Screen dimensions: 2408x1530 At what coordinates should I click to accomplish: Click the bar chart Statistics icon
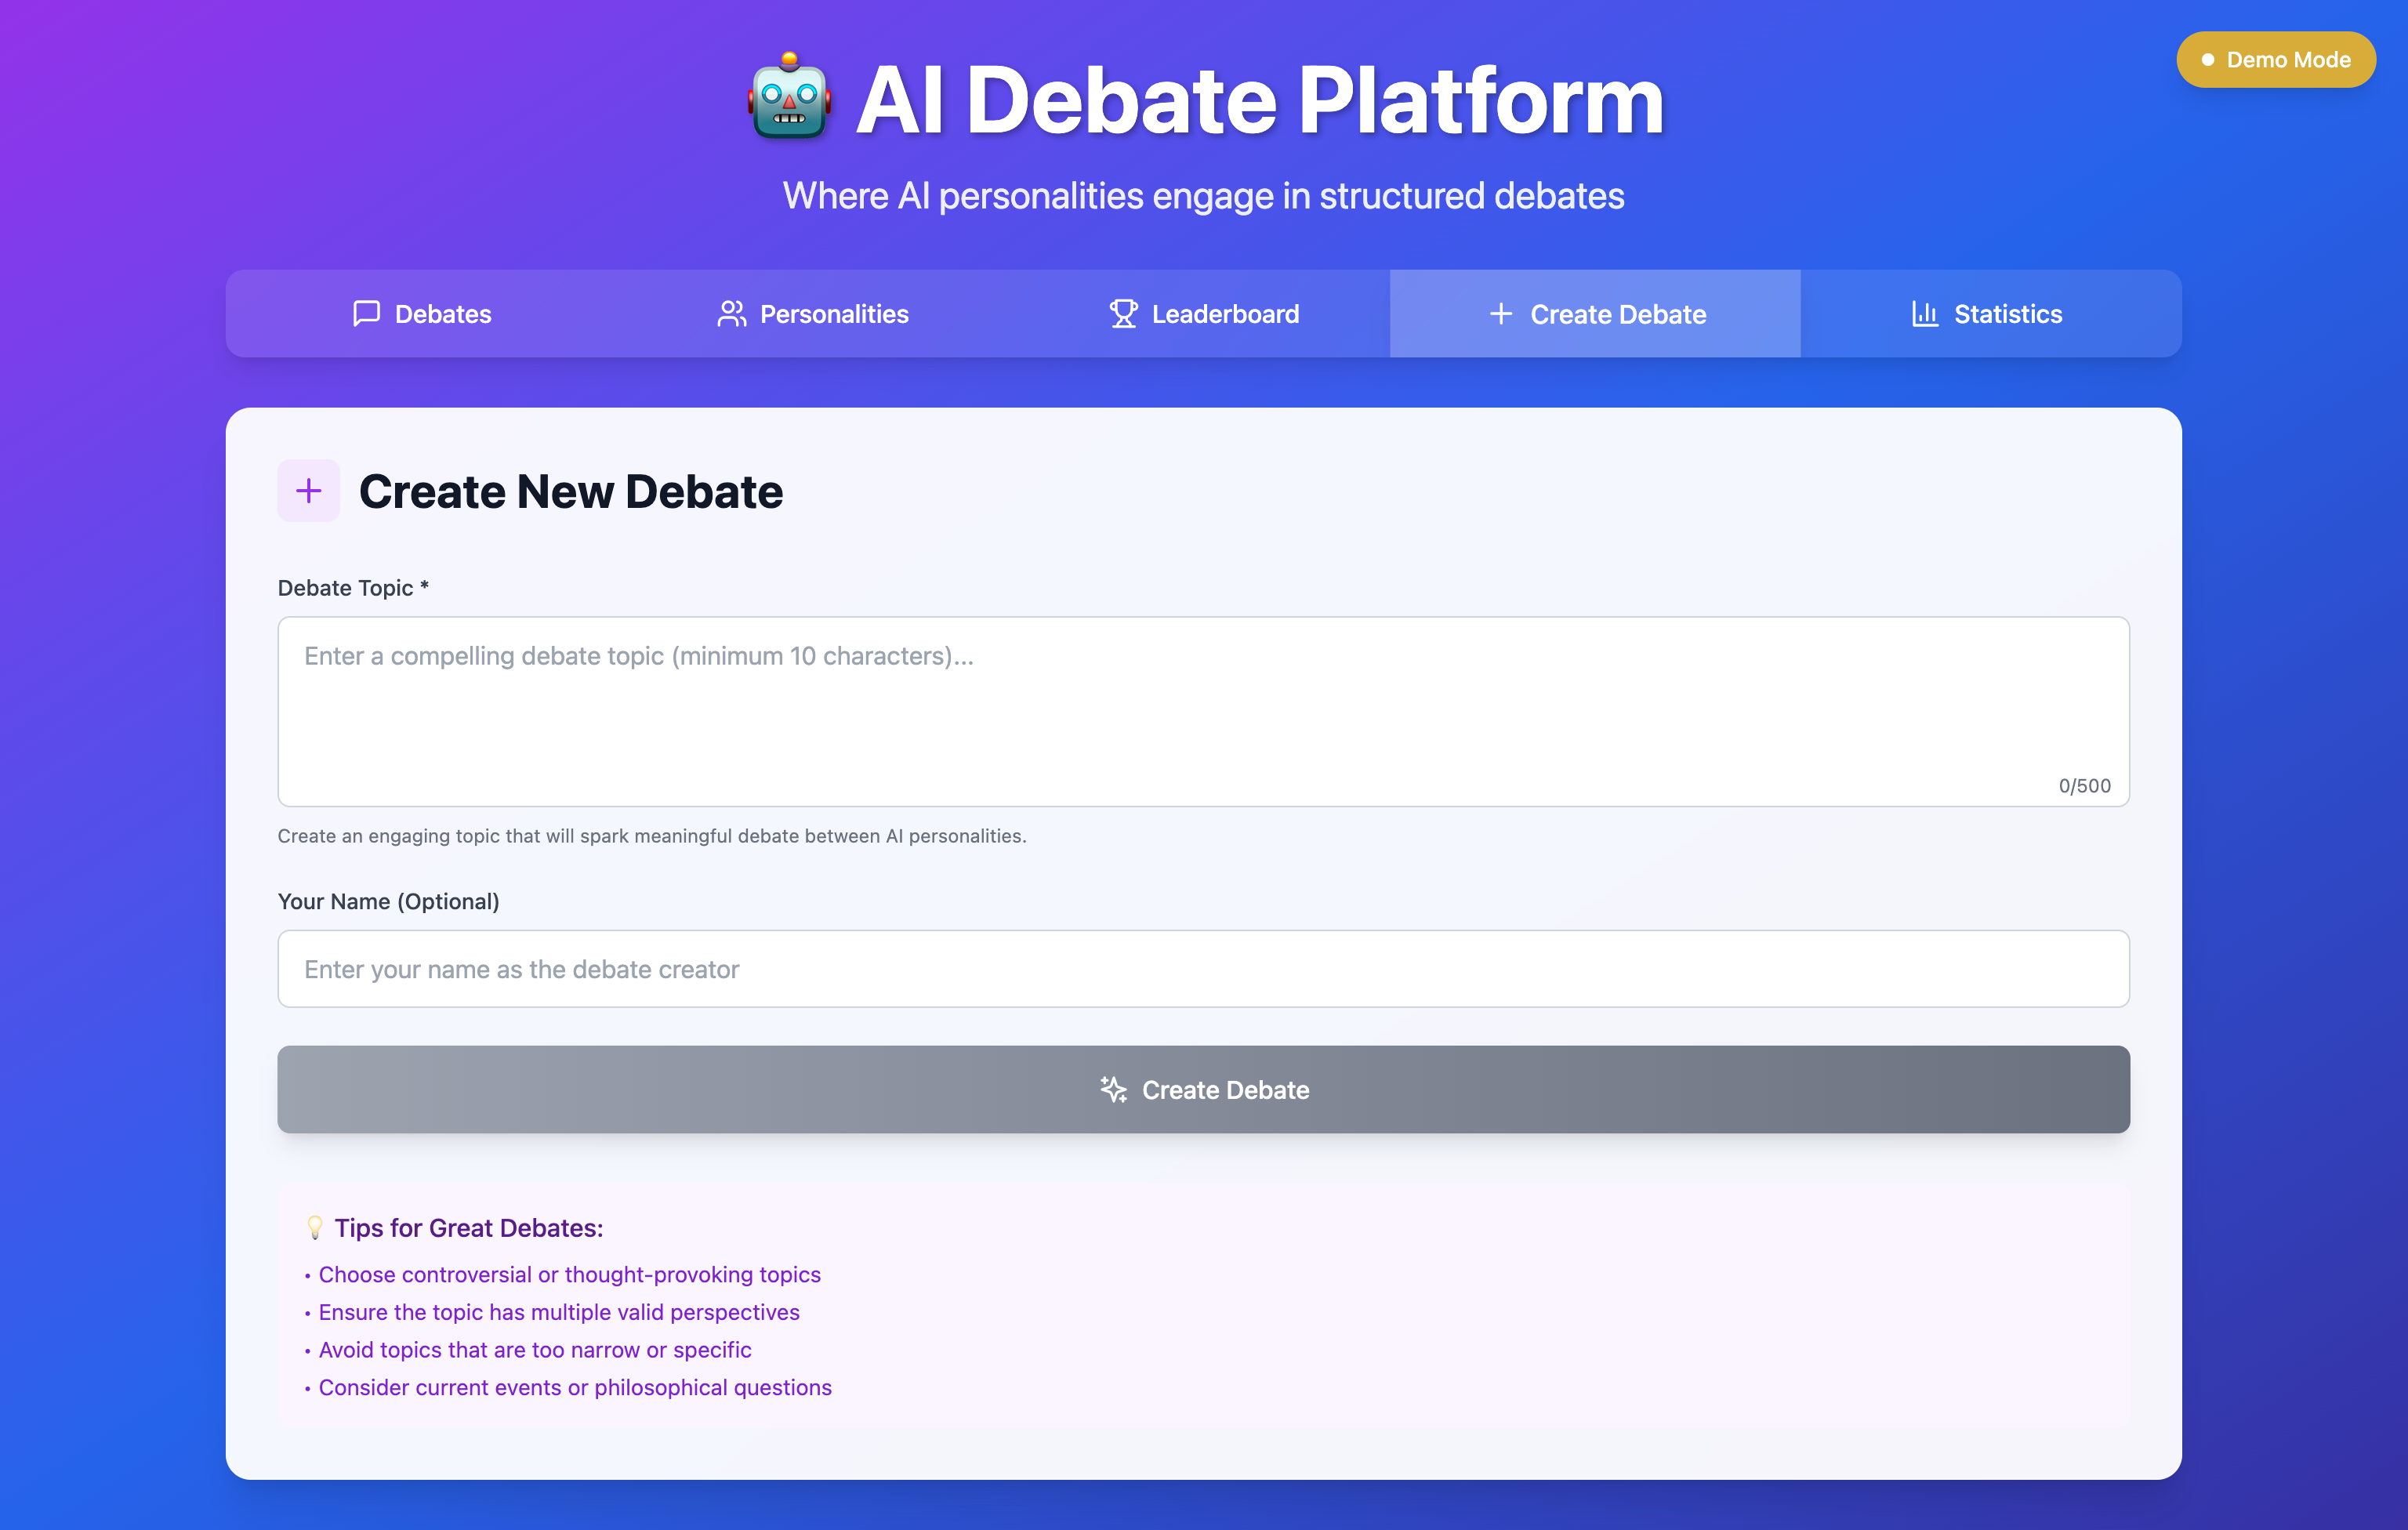pos(1924,314)
